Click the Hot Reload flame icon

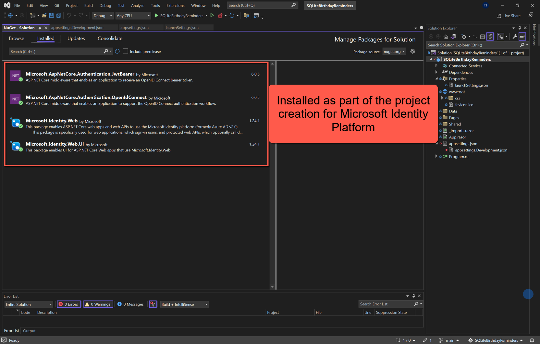[220, 16]
